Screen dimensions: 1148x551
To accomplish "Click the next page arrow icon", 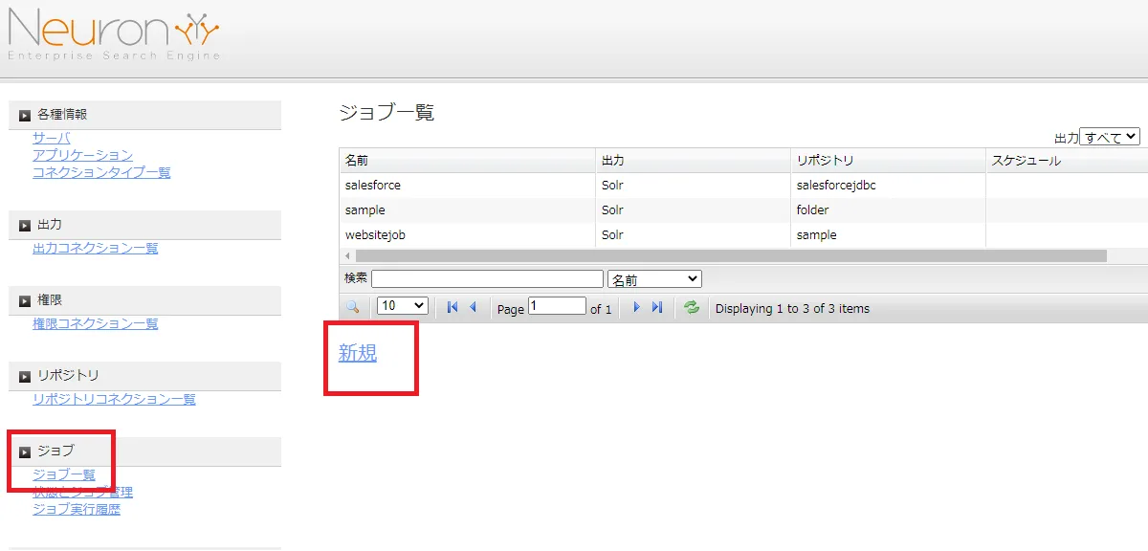I will point(636,307).
